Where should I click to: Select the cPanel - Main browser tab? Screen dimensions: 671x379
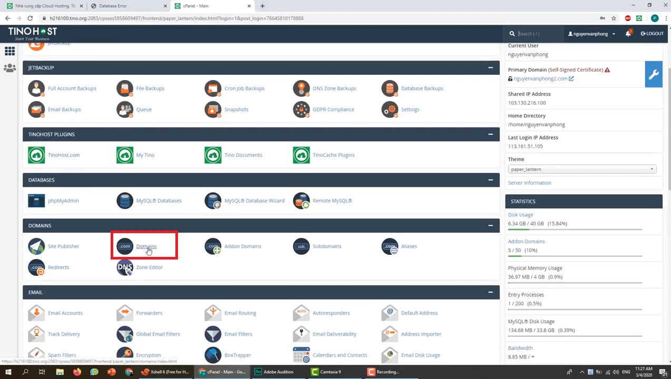click(x=213, y=6)
